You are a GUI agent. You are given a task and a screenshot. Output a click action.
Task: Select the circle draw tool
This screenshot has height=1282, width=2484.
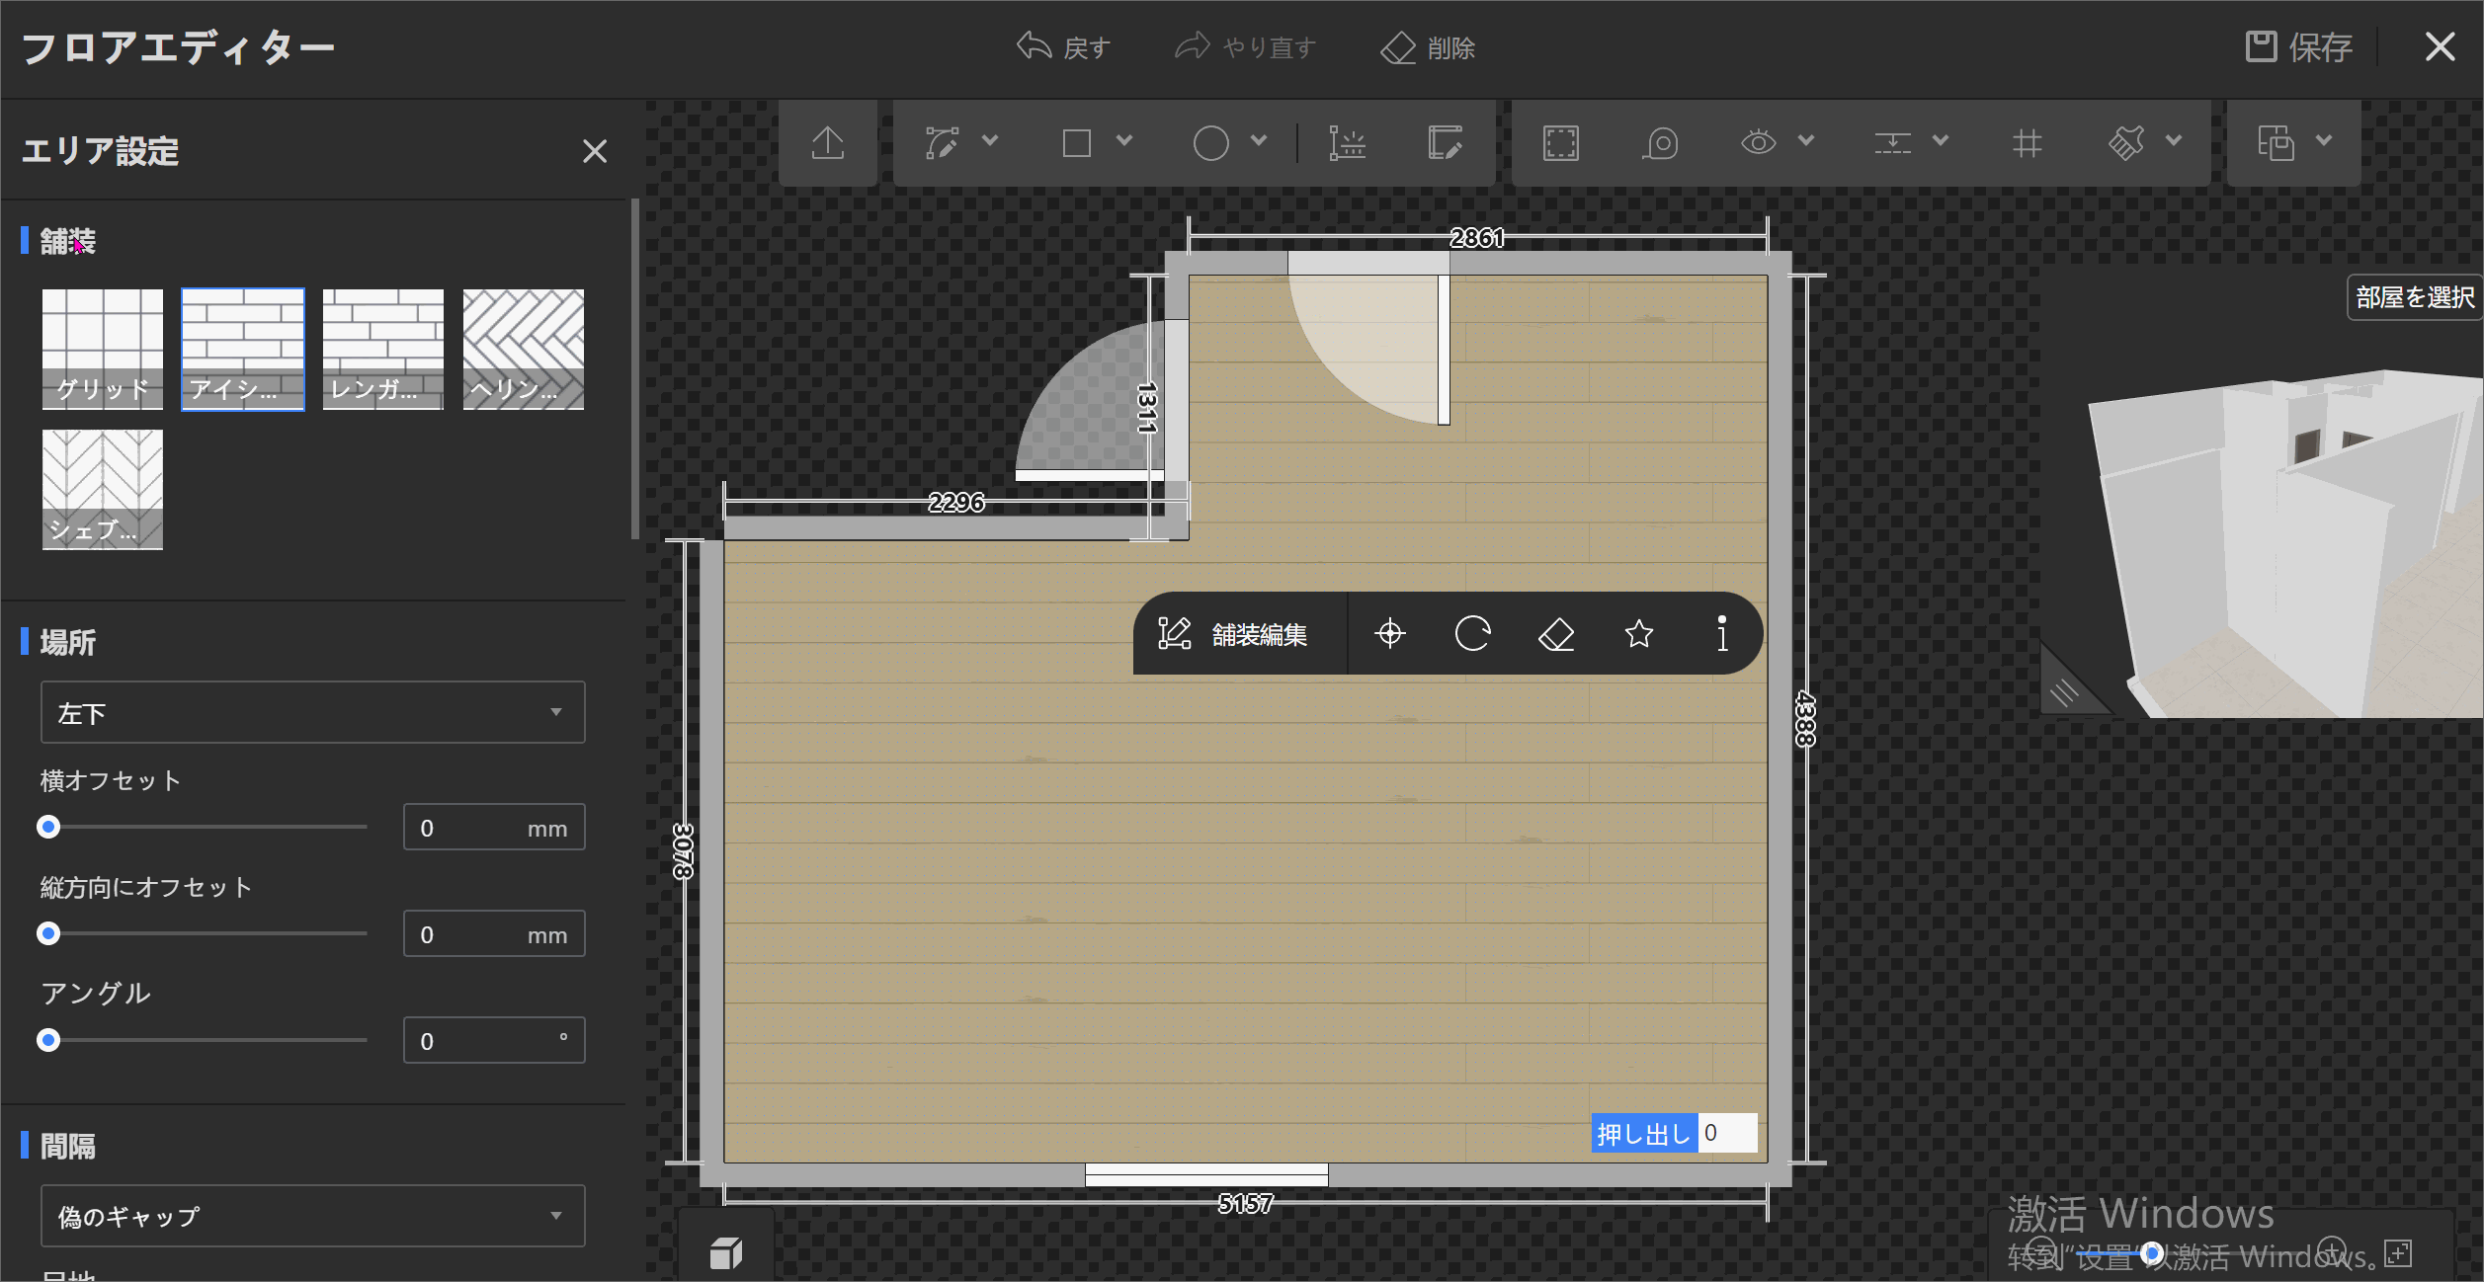point(1210,143)
